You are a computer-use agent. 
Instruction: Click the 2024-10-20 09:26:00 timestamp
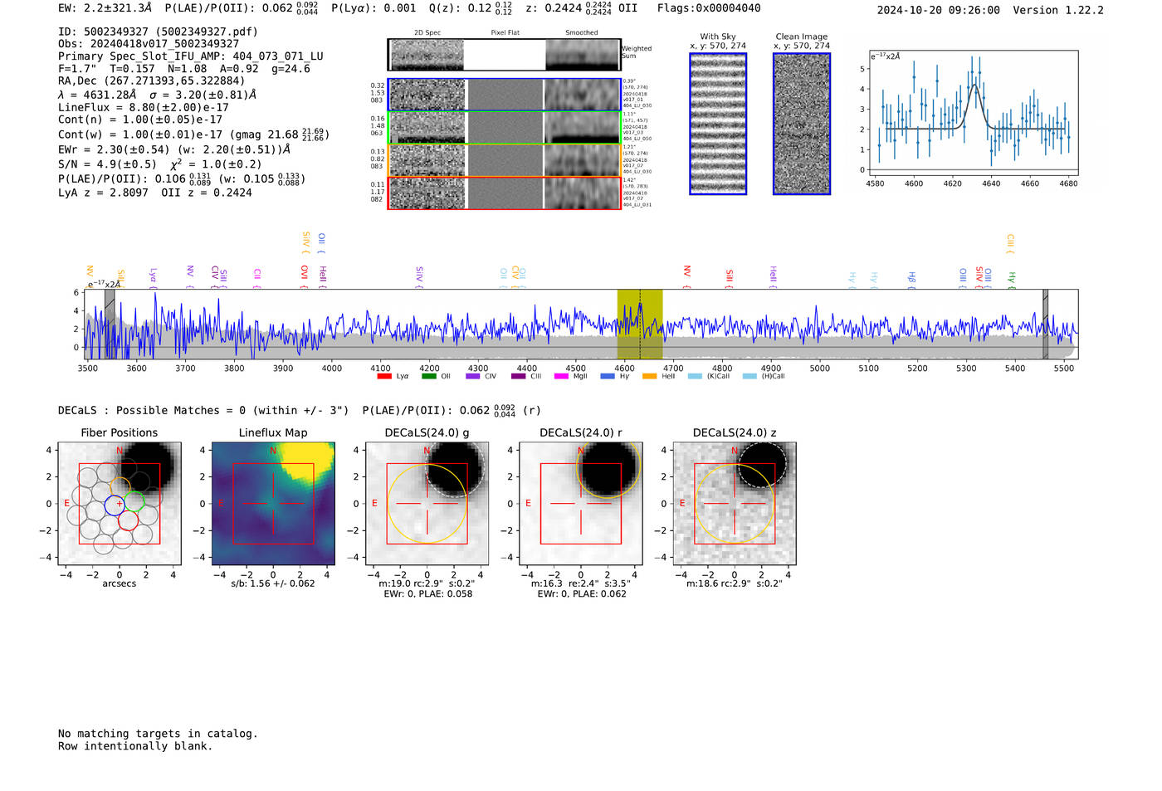(x=939, y=10)
